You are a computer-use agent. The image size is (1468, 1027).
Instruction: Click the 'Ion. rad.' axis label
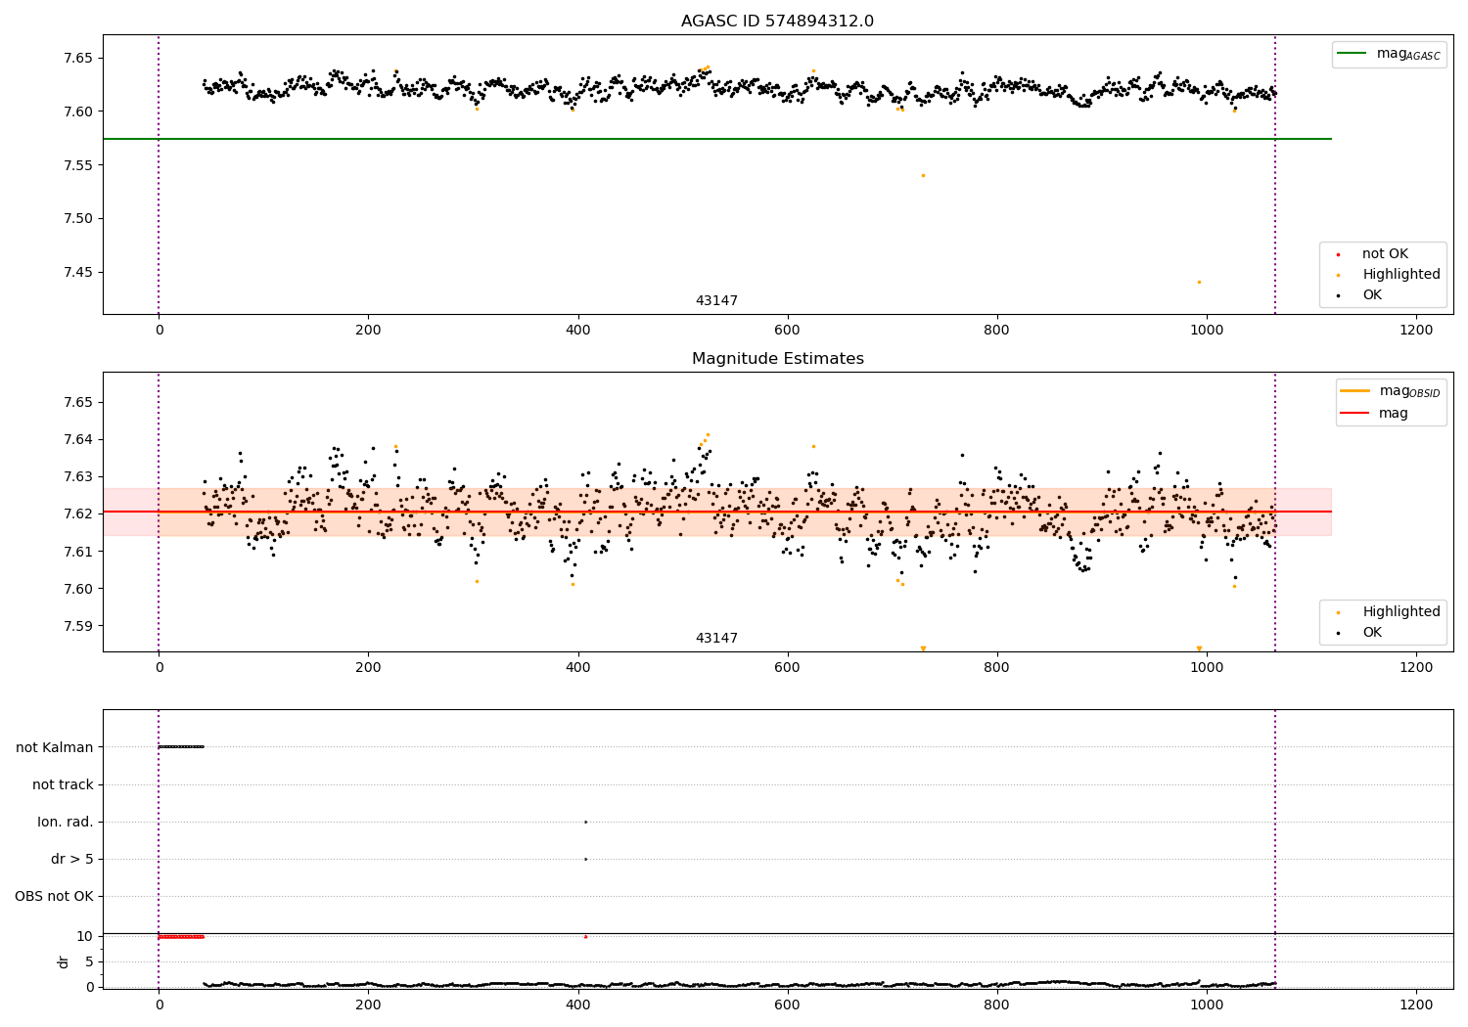(x=66, y=823)
